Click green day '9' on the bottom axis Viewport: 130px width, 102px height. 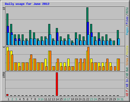[x=39, y=99]
